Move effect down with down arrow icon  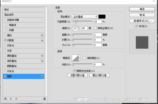click(16, 99)
